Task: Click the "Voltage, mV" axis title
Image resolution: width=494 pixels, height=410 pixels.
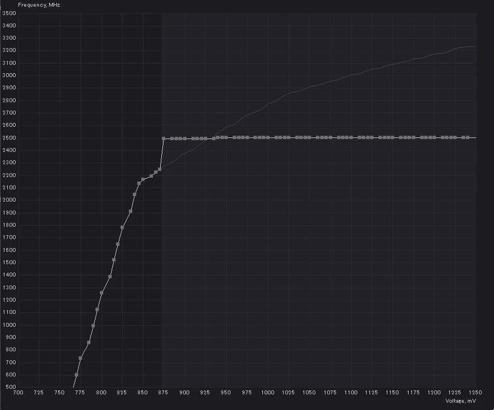Action: click(x=461, y=401)
